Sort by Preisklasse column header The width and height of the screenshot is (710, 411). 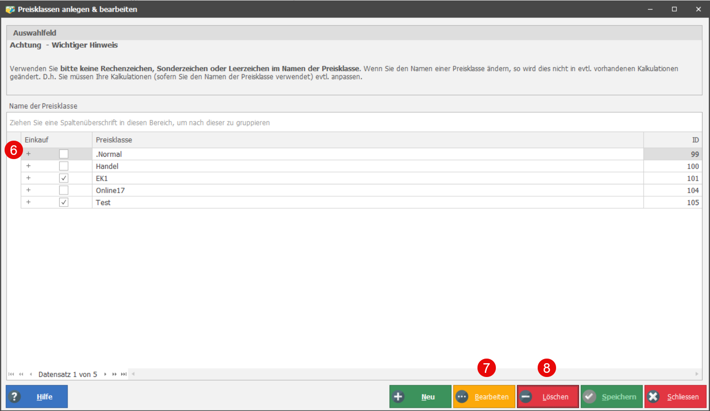coord(368,140)
